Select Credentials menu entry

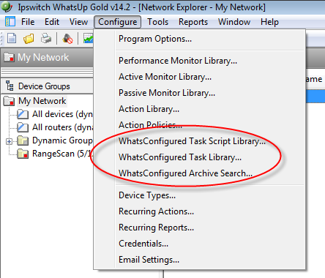tap(199, 244)
